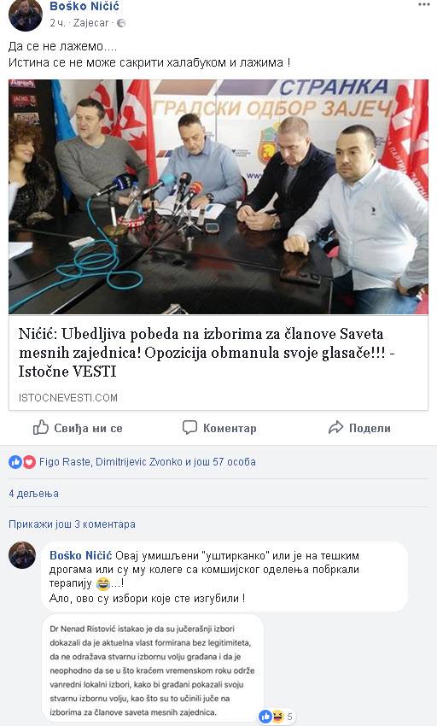Expand "Прикажи још 3 коментара"
The height and width of the screenshot is (726, 437).
point(72,524)
